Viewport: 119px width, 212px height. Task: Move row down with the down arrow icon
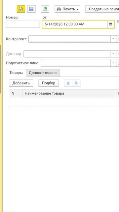click(x=76, y=83)
